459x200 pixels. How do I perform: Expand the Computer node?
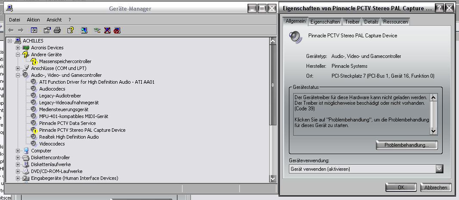pos(18,151)
